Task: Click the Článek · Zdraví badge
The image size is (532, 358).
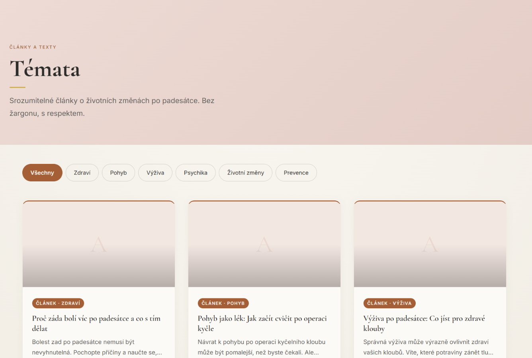Action: click(58, 303)
